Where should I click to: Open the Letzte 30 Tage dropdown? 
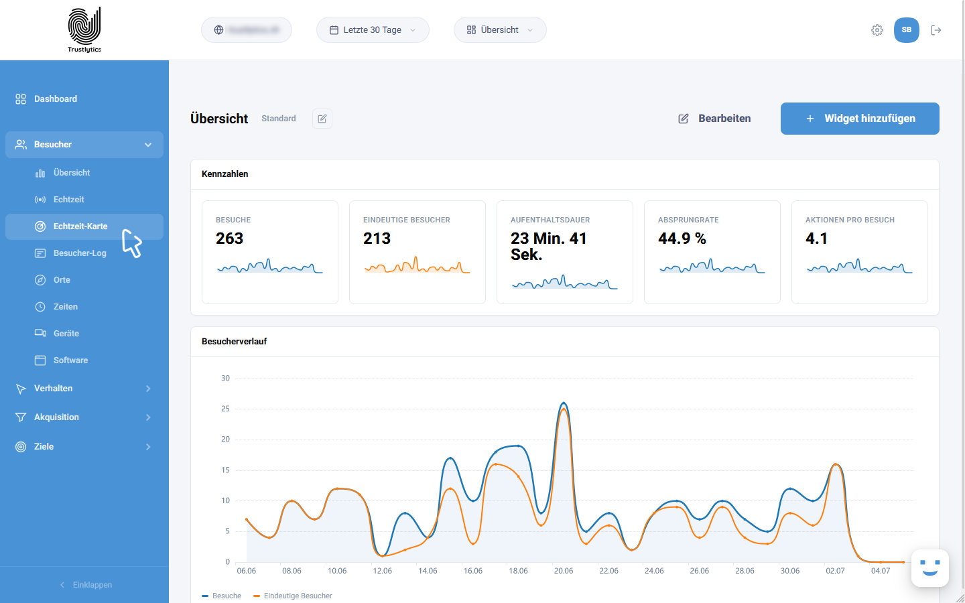pyautogui.click(x=373, y=30)
